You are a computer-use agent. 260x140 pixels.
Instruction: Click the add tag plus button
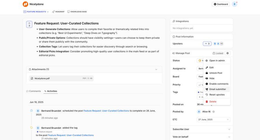click(x=200, y=97)
